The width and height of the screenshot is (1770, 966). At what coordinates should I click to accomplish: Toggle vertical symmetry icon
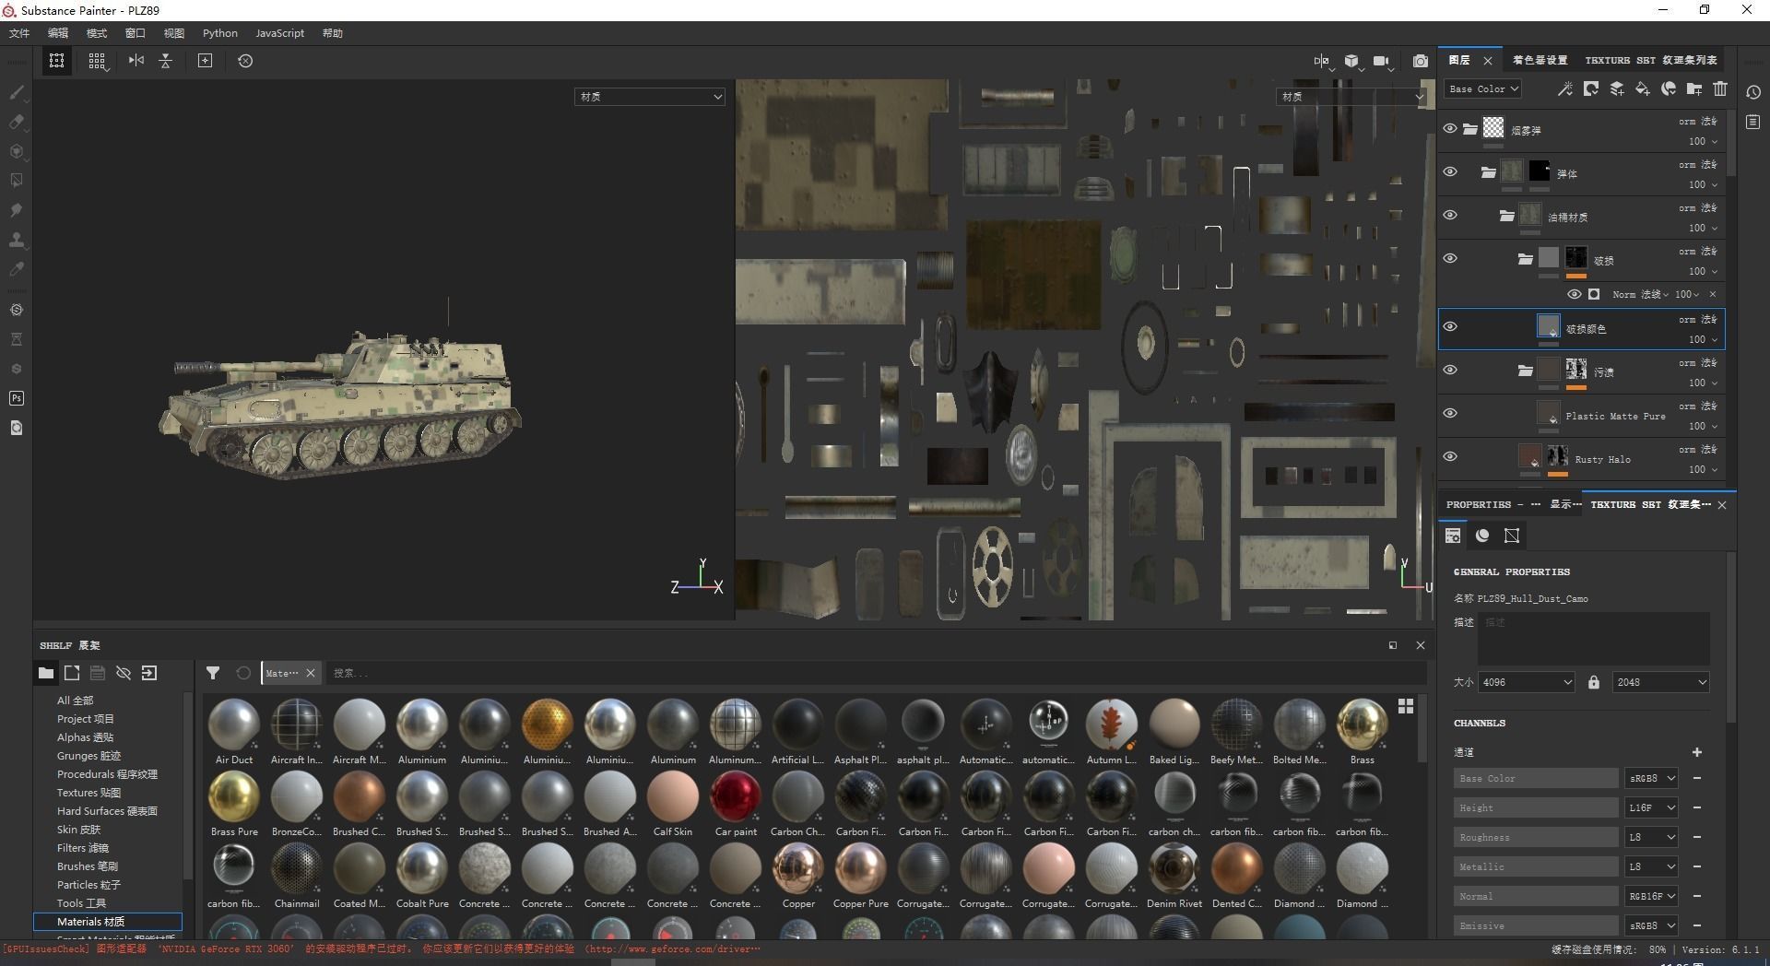coord(166,61)
